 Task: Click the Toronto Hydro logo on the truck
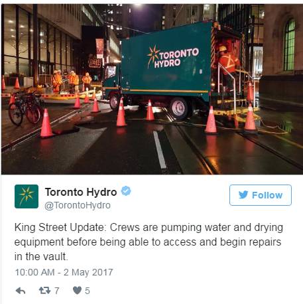(x=173, y=57)
